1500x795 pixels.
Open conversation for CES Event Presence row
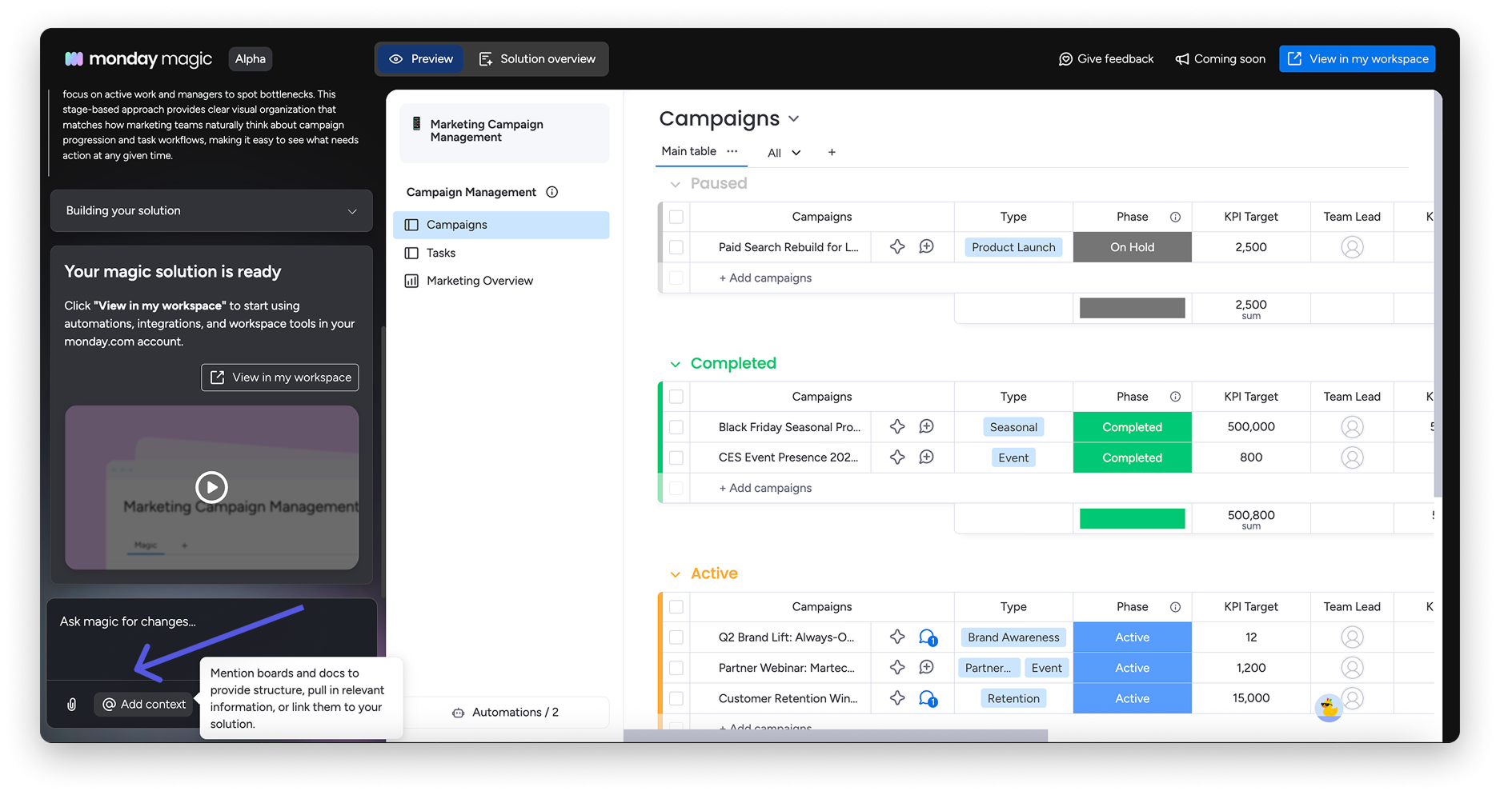click(926, 457)
